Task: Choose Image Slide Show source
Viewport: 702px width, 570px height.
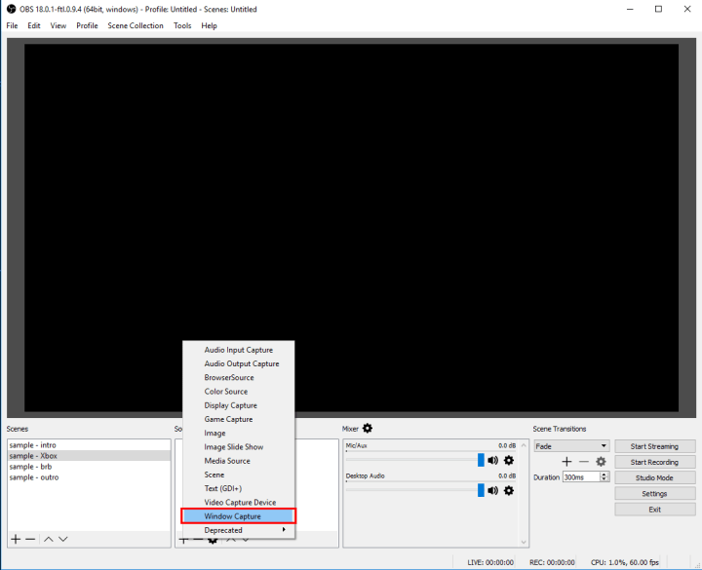Action: coord(238,447)
